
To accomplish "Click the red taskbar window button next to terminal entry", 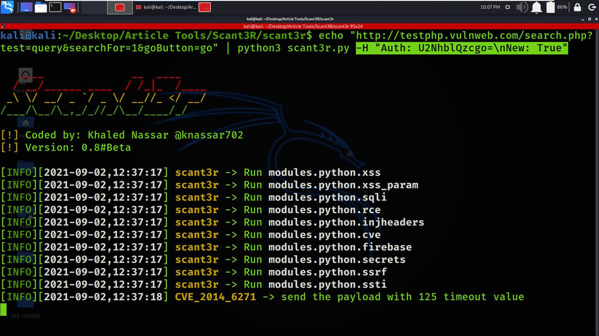I will tap(205, 7).
